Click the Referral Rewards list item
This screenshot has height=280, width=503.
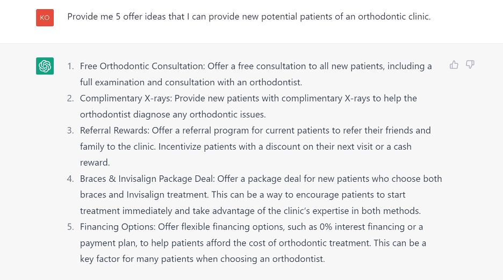[255, 146]
